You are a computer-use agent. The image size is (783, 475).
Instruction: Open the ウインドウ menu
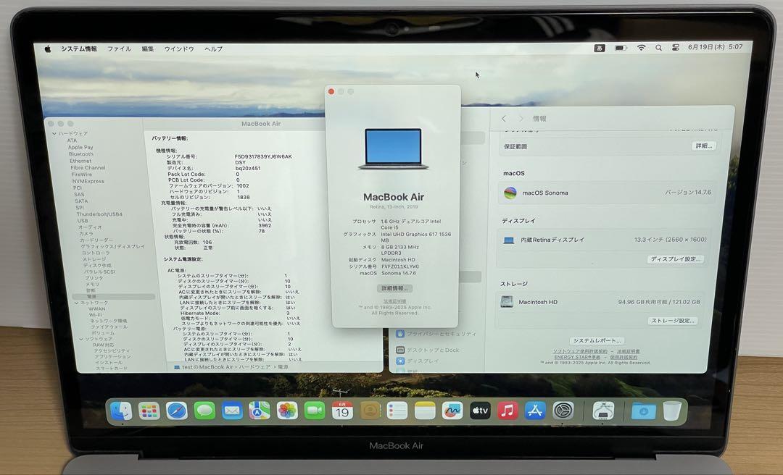179,49
